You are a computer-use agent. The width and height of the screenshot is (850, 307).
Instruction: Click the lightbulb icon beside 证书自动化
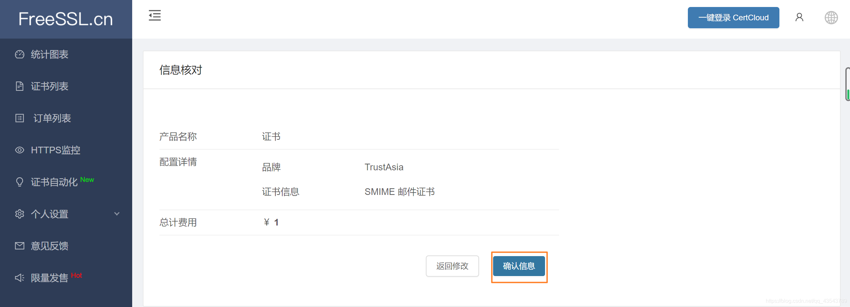(20, 182)
